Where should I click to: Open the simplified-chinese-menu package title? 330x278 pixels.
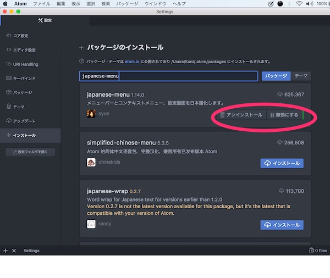(121, 143)
